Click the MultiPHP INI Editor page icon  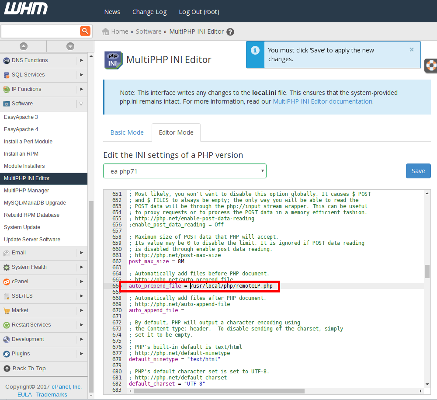point(113,60)
